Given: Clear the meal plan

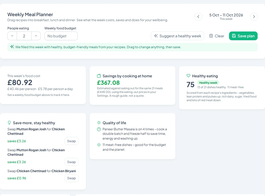Looking at the screenshot, I should point(217,36).
